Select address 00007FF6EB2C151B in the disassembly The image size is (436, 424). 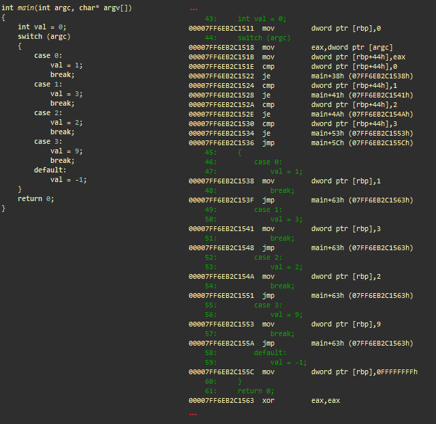[221, 57]
